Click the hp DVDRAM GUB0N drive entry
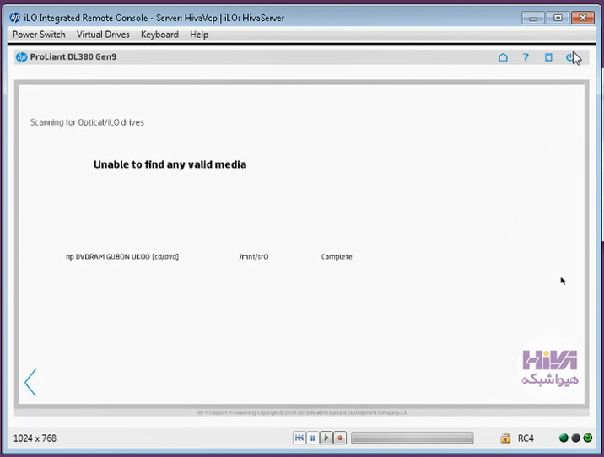Screen dimensions: 604x457 (x=122, y=257)
